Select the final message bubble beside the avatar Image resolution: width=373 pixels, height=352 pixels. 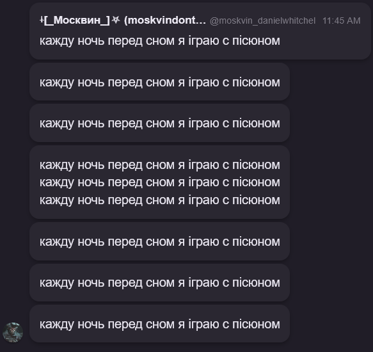click(x=159, y=324)
